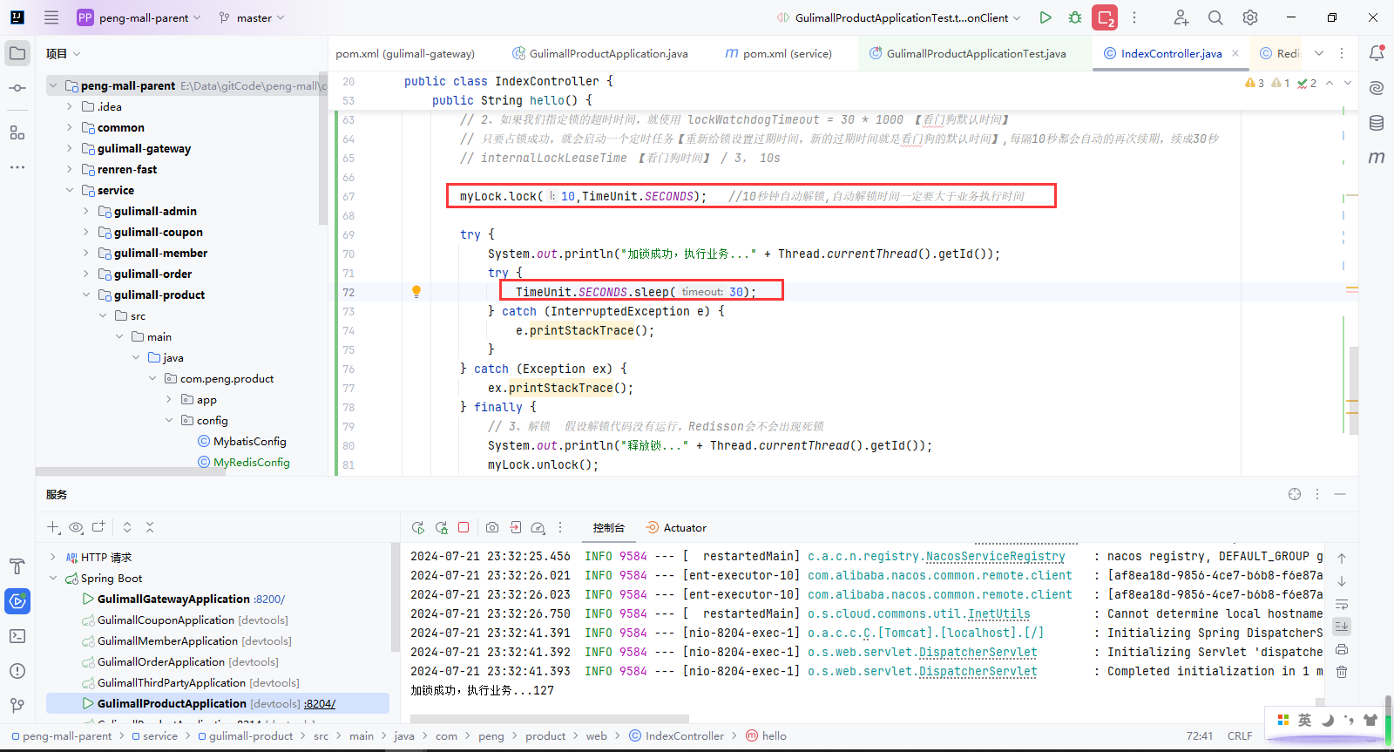1394x752 pixels.
Task: Open the Notifications bell
Action: pyautogui.click(x=1377, y=53)
